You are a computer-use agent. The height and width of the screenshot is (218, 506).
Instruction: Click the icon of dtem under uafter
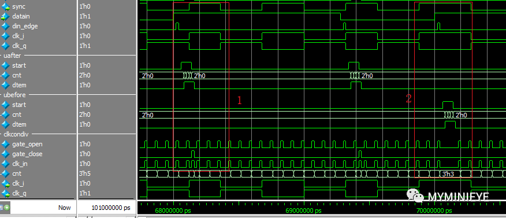[5, 85]
